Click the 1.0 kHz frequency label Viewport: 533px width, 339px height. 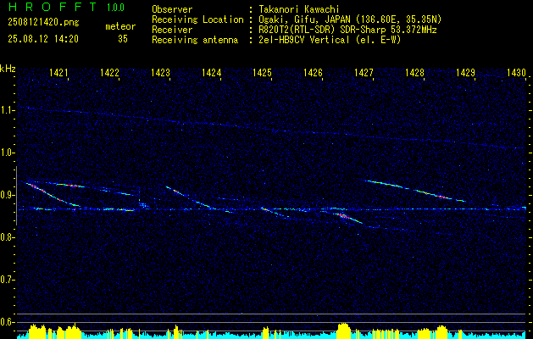[7, 153]
